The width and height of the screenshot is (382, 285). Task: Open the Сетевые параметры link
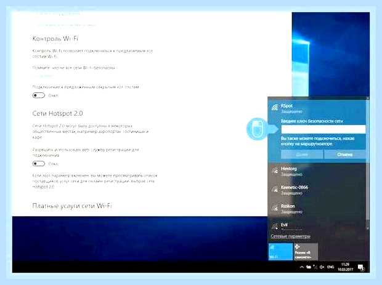click(291, 236)
